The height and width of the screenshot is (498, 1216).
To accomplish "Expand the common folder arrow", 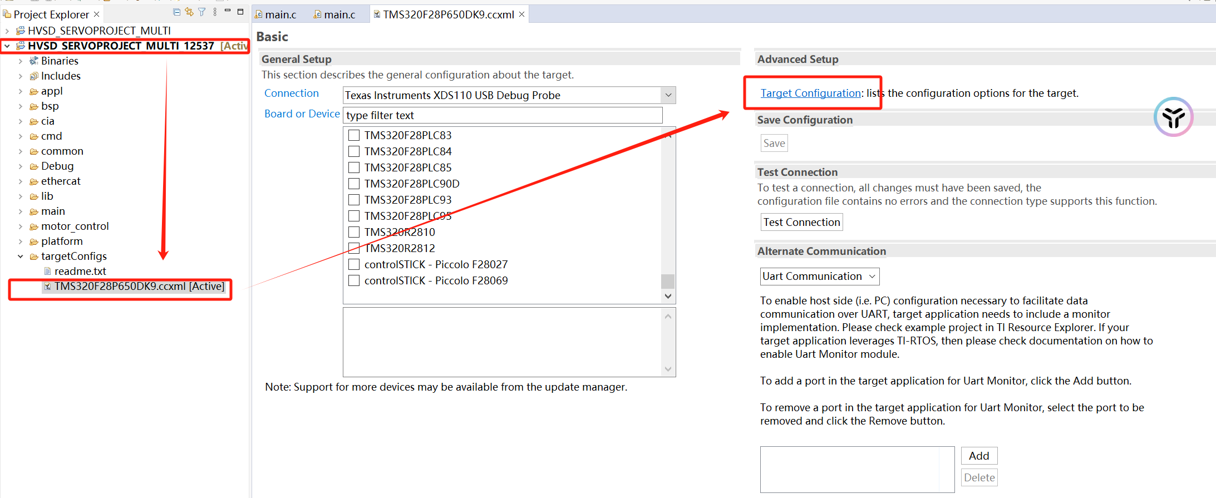I will pyautogui.click(x=20, y=151).
